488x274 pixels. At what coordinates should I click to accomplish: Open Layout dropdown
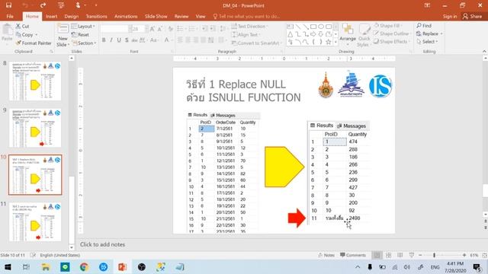[83, 27]
